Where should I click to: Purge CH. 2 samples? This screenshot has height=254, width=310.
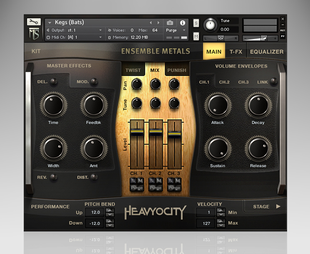[x=156, y=187]
